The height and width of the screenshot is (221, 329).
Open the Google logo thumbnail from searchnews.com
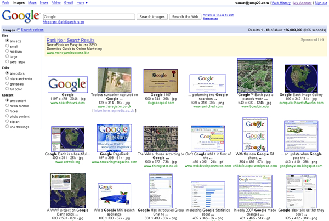click(67, 84)
